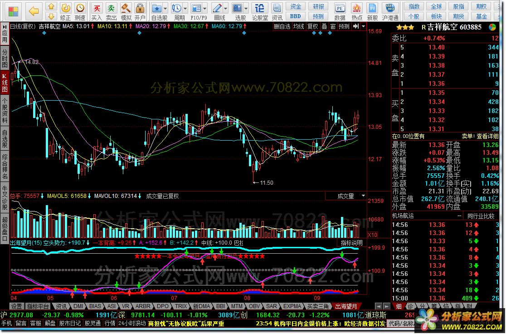Switch to the DMI indicator tab
This screenshot has height=334, width=506.
pyautogui.click(x=78, y=306)
